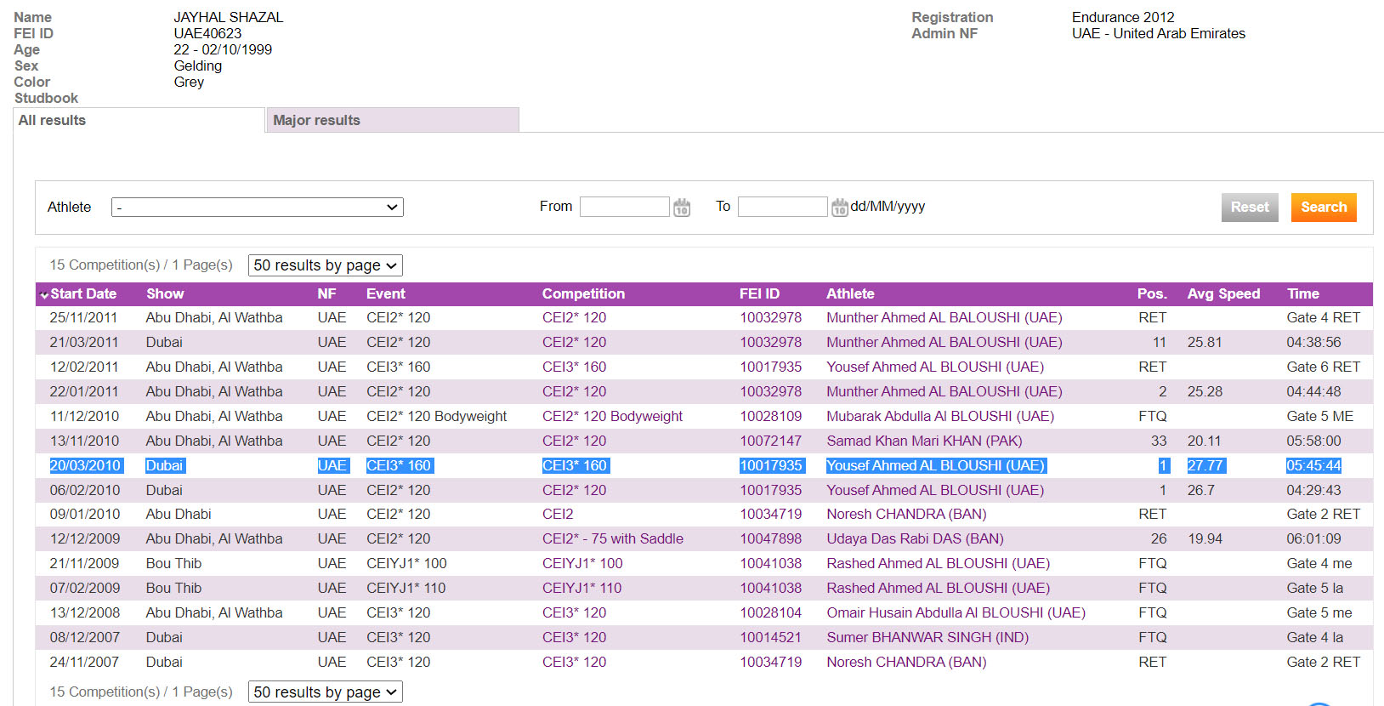This screenshot has height=706, width=1384.
Task: Open Rashed Ahmed AL BLOUSHI on 07/02/2009 row
Action: click(x=938, y=588)
